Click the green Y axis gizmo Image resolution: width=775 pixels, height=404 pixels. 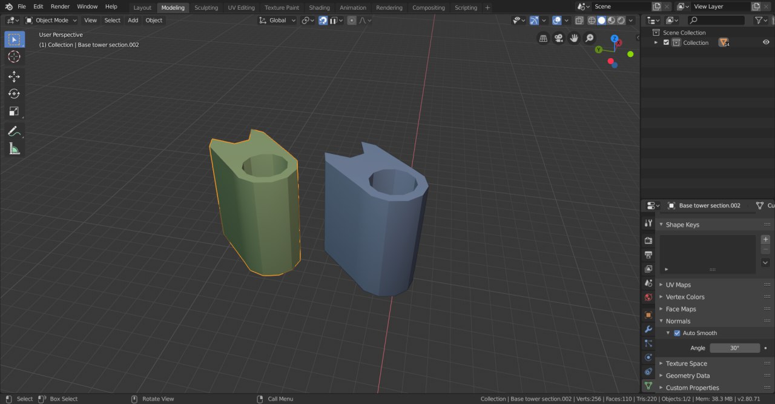pyautogui.click(x=599, y=50)
